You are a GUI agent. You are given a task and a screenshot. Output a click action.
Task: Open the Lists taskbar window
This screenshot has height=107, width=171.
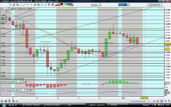tap(74, 105)
